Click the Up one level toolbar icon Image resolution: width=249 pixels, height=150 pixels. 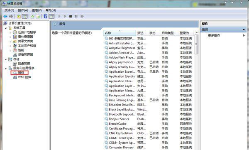(x=19, y=16)
